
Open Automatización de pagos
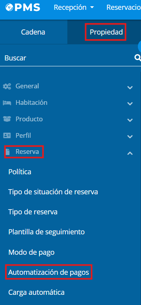(49, 272)
